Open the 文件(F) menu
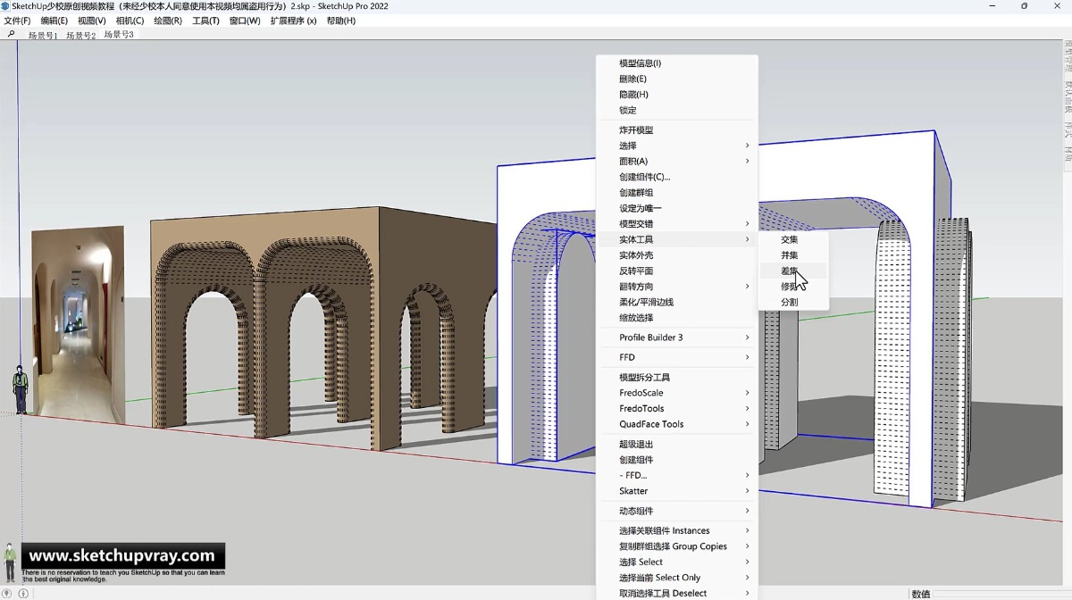Screen dimensions: 1072x600 [17, 21]
